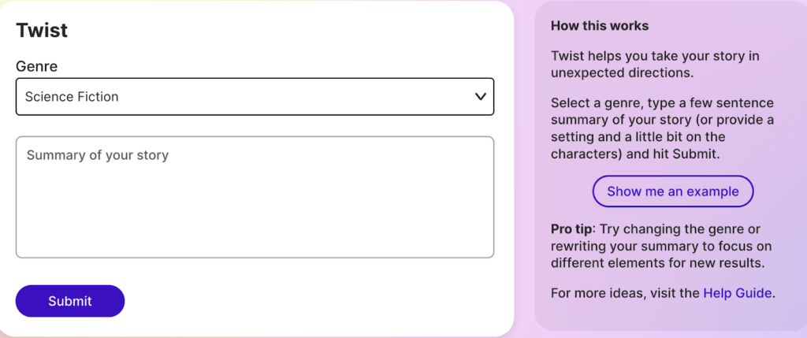The image size is (807, 338).
Task: Click the Show me an example button
Action: 672,191
